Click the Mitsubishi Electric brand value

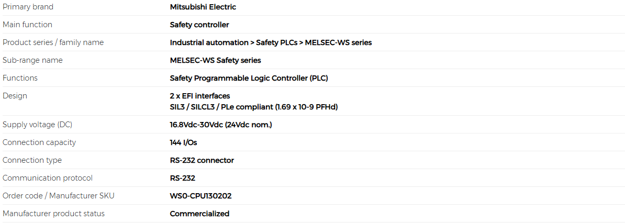[x=203, y=7]
